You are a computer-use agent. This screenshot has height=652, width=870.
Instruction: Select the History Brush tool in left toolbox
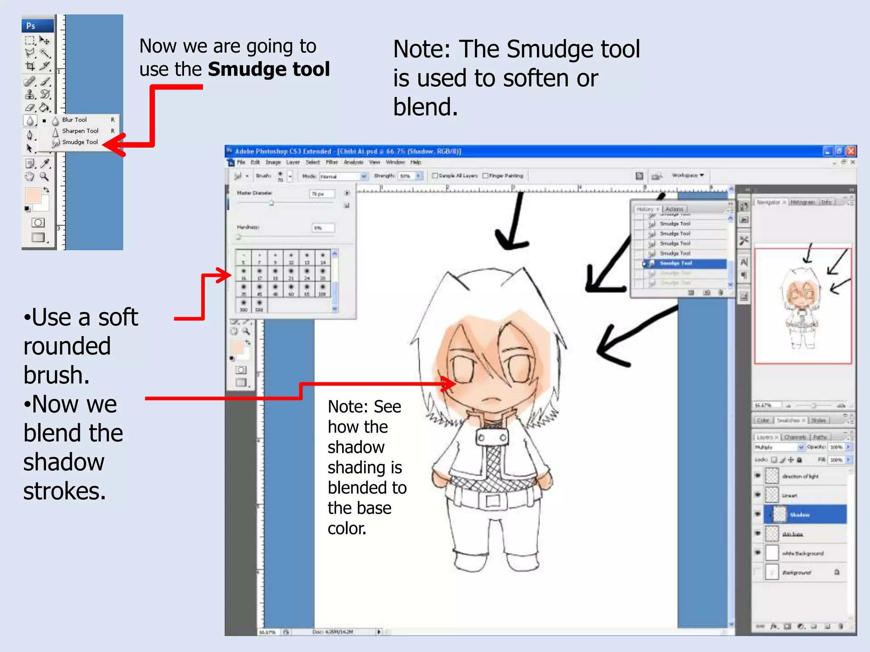coord(45,94)
